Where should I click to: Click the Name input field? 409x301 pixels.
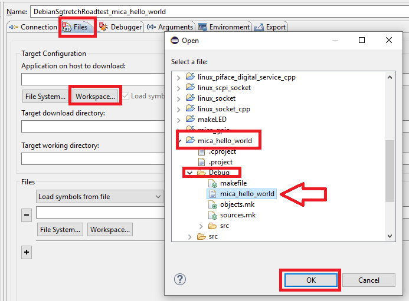(x=219, y=12)
